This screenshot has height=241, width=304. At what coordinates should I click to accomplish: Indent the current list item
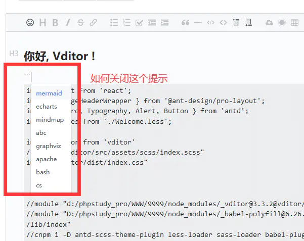coord(164,23)
